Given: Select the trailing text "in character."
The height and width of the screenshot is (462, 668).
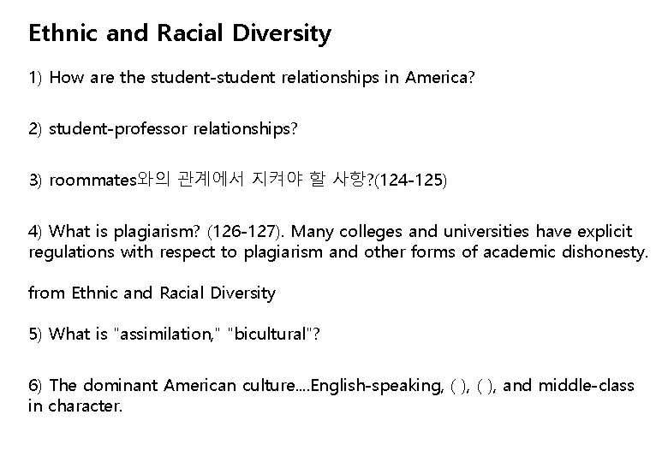Looking at the screenshot, I should pos(75,406).
